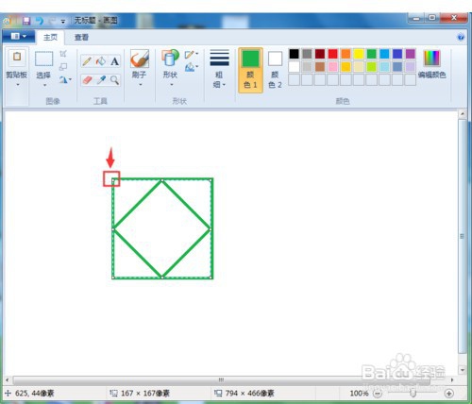
Task: Expand the Shapes dropdown arrow
Action: 172,85
